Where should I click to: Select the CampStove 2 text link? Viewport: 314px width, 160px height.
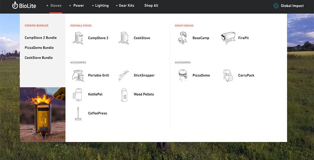click(x=98, y=38)
